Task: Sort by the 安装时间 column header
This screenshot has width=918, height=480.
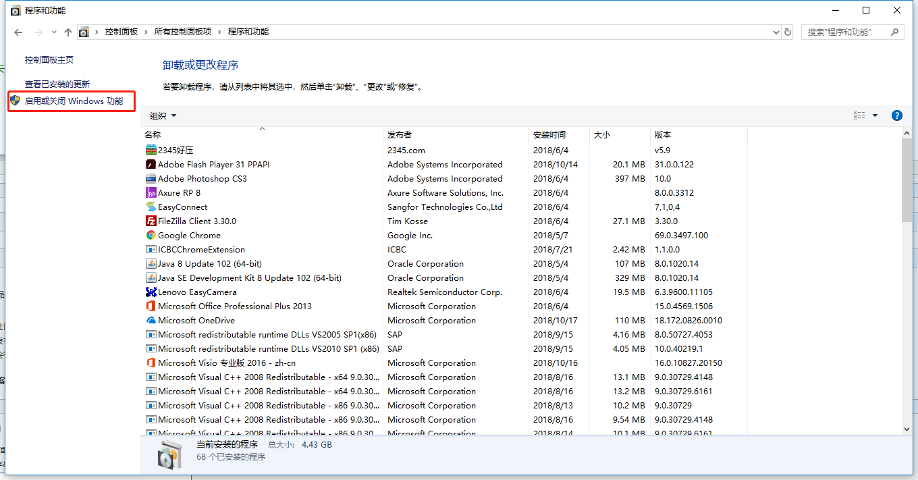Action: 560,134
